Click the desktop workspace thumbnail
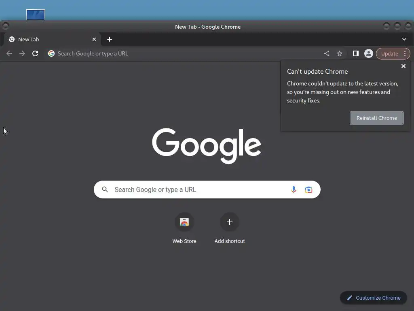This screenshot has width=414, height=311. [x=36, y=15]
